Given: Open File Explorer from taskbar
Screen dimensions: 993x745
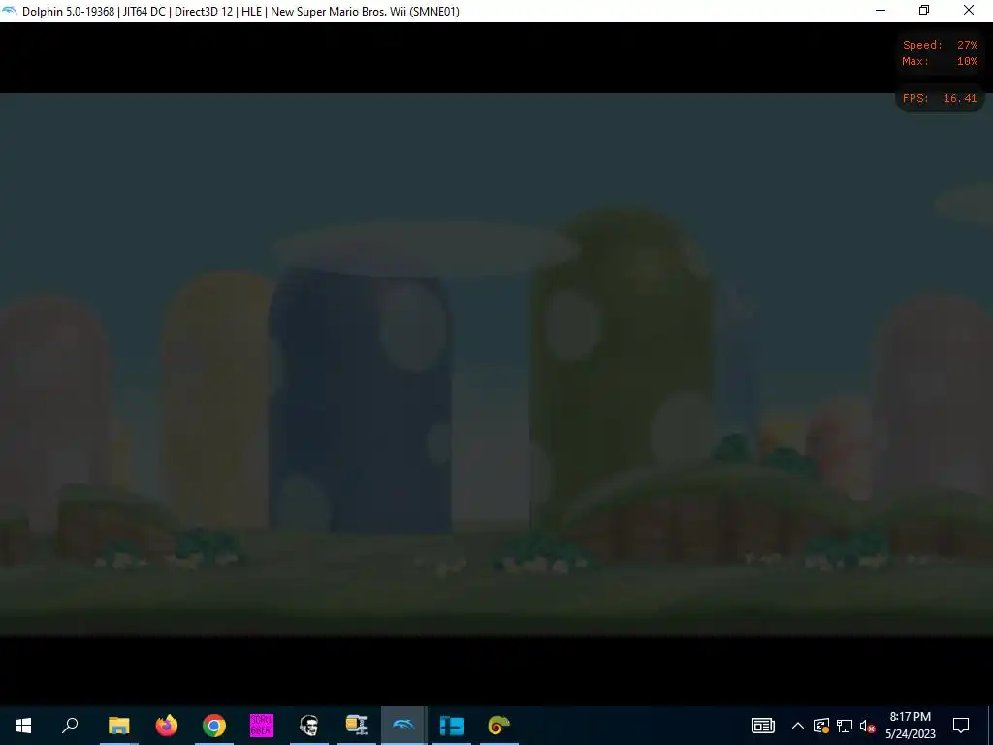Looking at the screenshot, I should [118, 726].
